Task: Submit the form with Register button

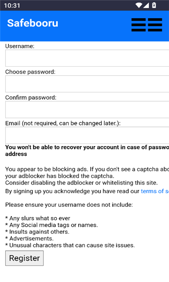Action: pos(24,258)
